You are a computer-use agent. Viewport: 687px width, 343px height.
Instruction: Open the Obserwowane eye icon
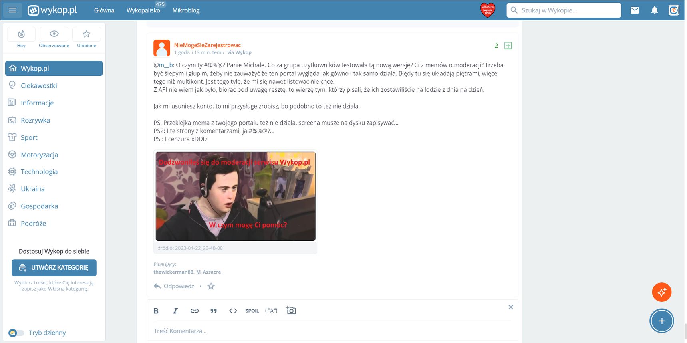pyautogui.click(x=54, y=38)
